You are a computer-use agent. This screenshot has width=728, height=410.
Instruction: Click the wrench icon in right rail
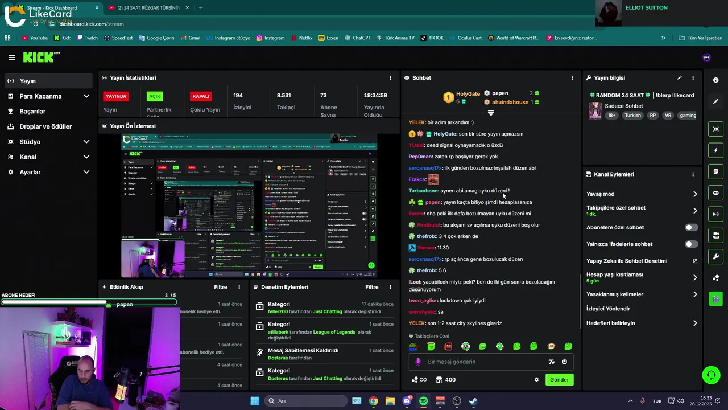715,256
